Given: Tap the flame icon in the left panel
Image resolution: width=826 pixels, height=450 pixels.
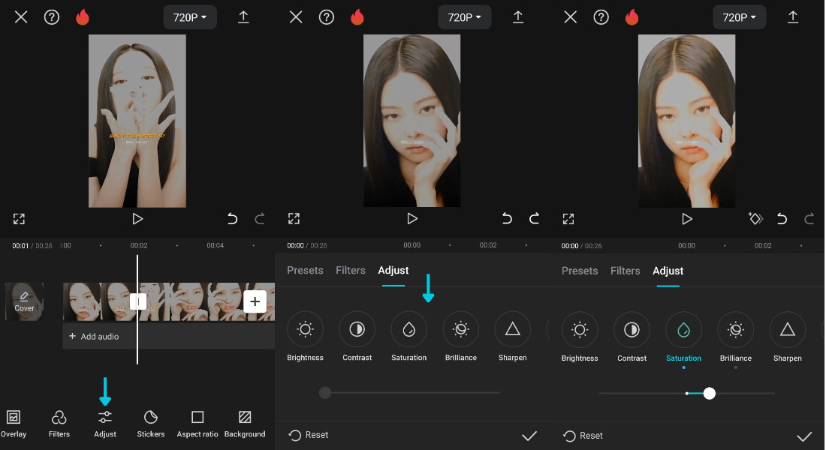Looking at the screenshot, I should pos(83,16).
